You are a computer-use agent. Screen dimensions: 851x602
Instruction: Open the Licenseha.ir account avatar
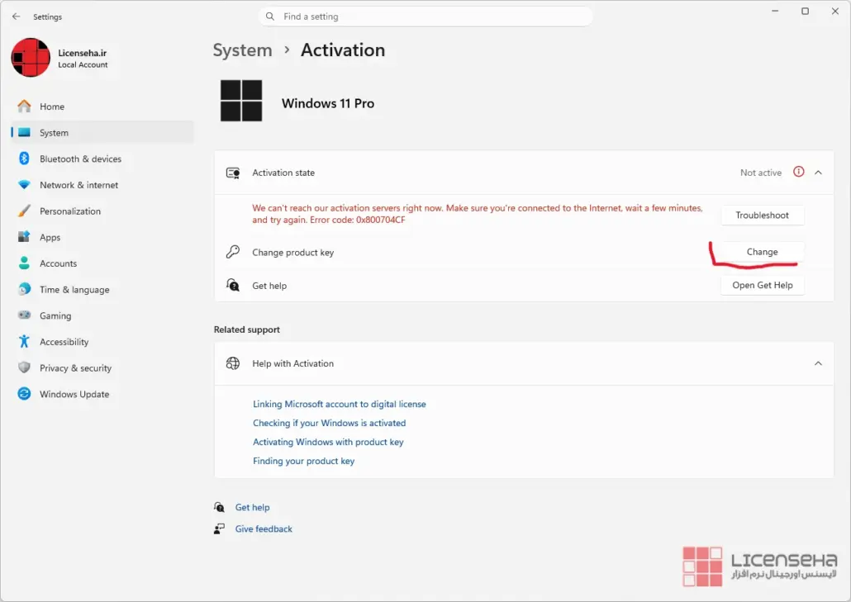31,58
